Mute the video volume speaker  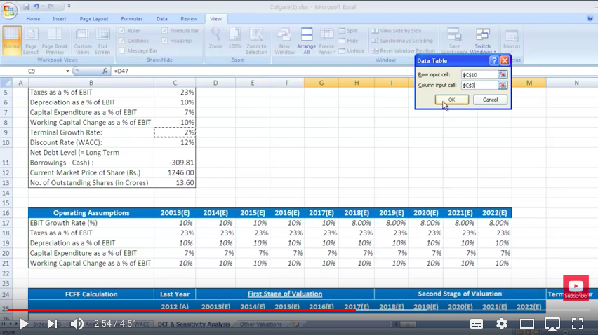point(77,324)
